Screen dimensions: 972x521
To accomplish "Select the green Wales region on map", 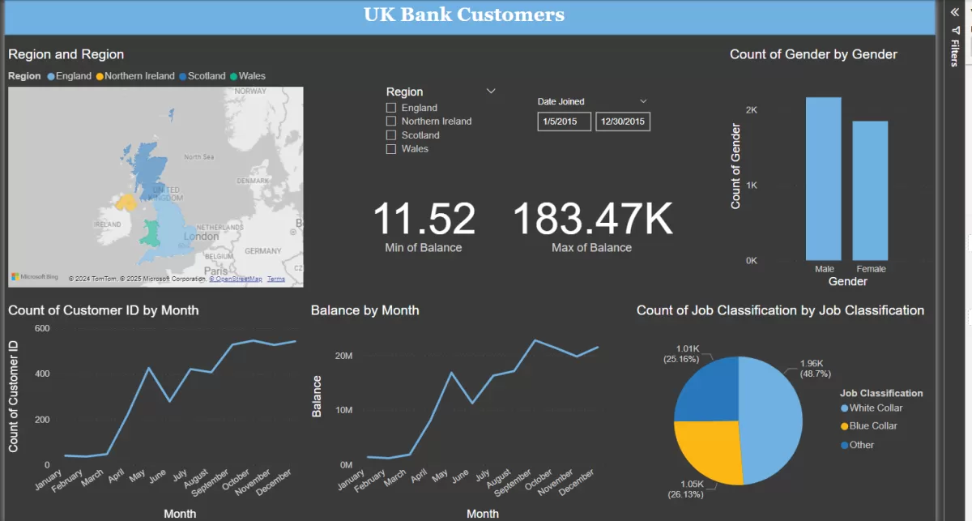I will (x=150, y=233).
